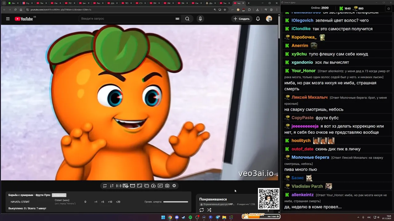The width and height of the screenshot is (394, 221).
Task: Click the broadcast waves icon in video toolbar
Action: [x=119, y=186]
